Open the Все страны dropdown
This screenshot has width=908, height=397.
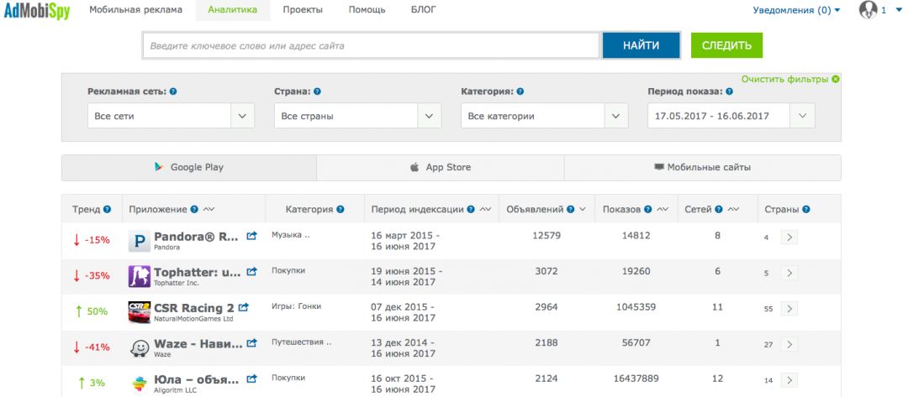coord(358,116)
